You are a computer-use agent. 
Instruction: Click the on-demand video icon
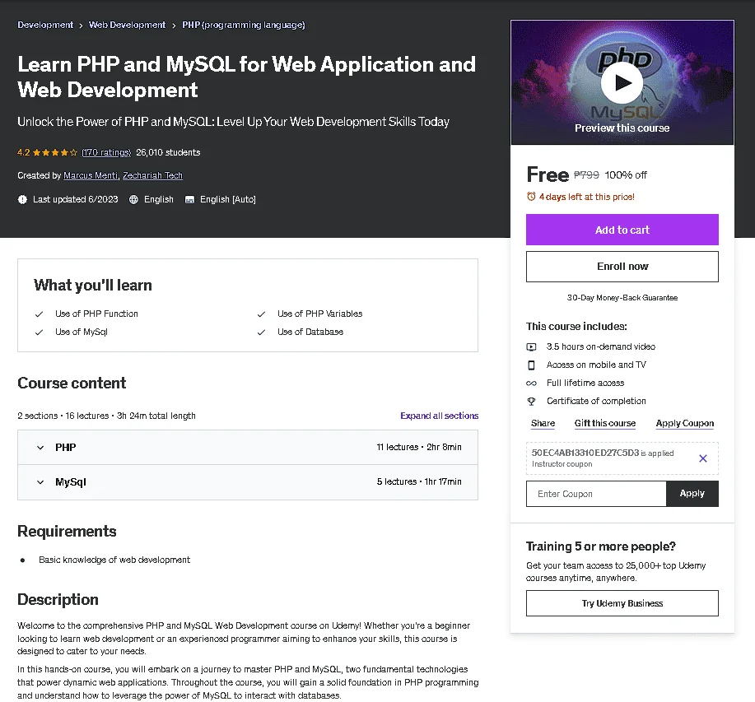[x=531, y=347]
